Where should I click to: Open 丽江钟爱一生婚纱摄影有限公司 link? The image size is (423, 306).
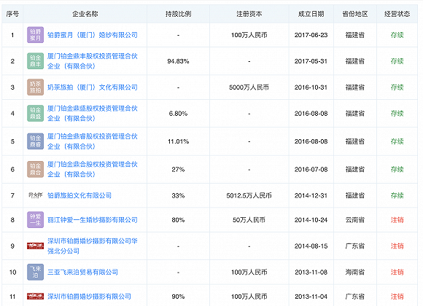[x=93, y=220]
